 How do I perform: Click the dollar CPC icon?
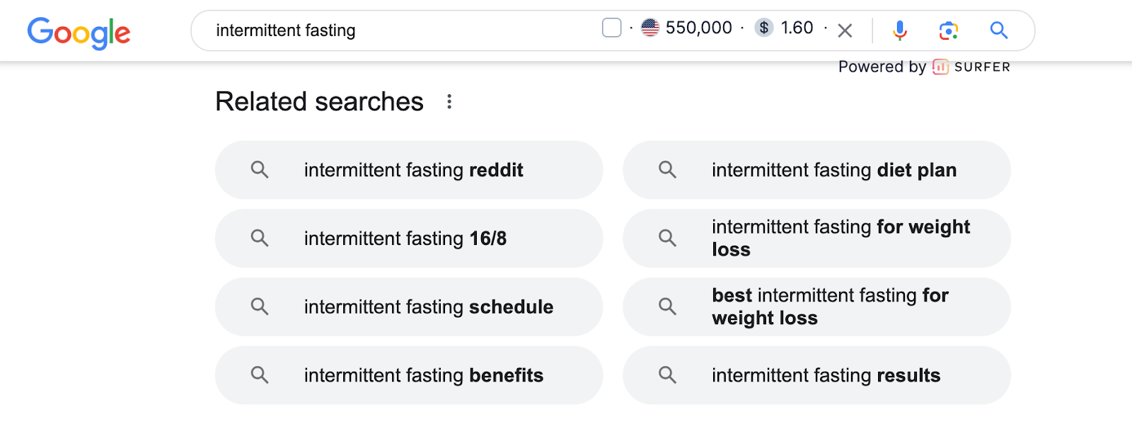[x=763, y=28]
